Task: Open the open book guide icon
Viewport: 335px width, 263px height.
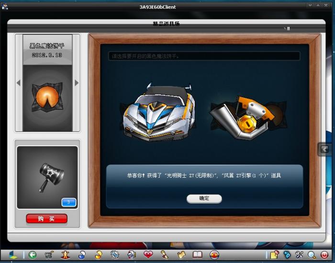Action: coord(197,255)
